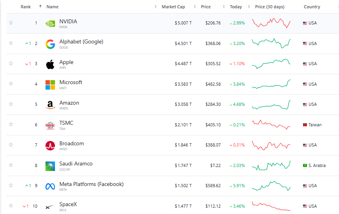
Task: Click the Price (30 days) column header
Action: pyautogui.click(x=270, y=7)
